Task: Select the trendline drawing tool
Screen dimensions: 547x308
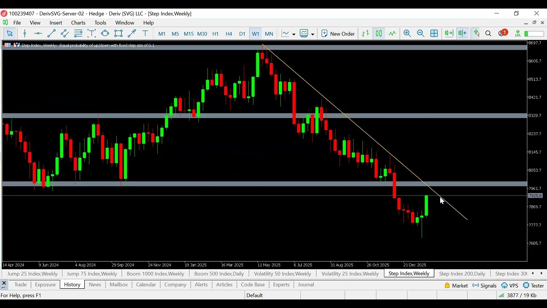Action: point(51,33)
